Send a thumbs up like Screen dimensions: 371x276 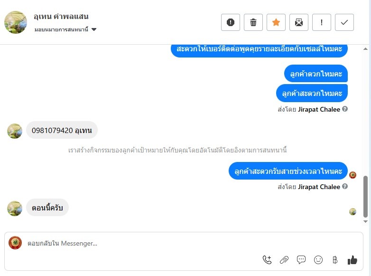tap(352, 260)
